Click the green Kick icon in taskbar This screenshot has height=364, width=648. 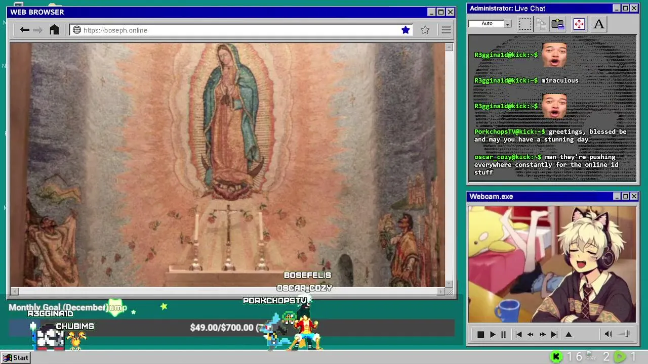point(556,357)
